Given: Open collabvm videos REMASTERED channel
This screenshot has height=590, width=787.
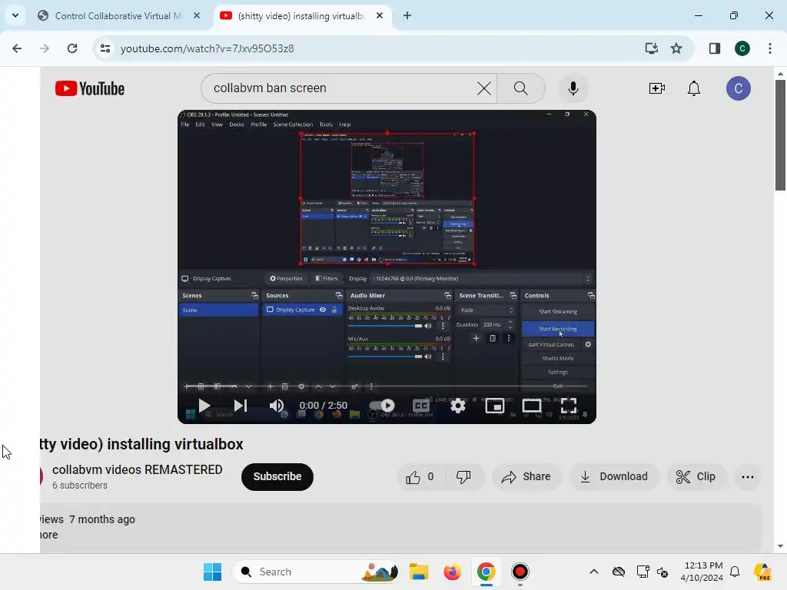Looking at the screenshot, I should coord(137,469).
